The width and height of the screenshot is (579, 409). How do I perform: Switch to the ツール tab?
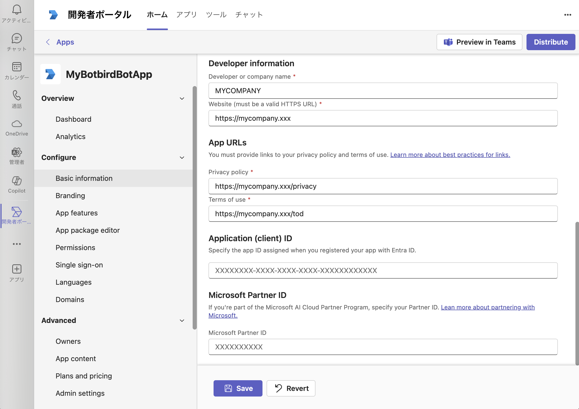[x=216, y=15]
